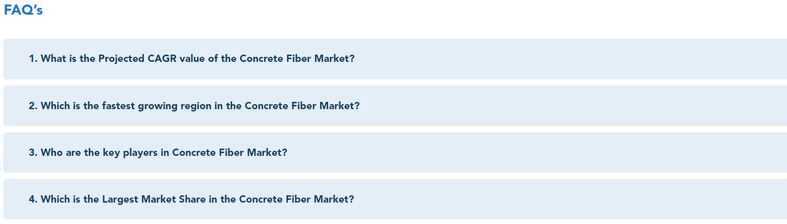
Task: Open FAQ item number 3
Action: 395,153
